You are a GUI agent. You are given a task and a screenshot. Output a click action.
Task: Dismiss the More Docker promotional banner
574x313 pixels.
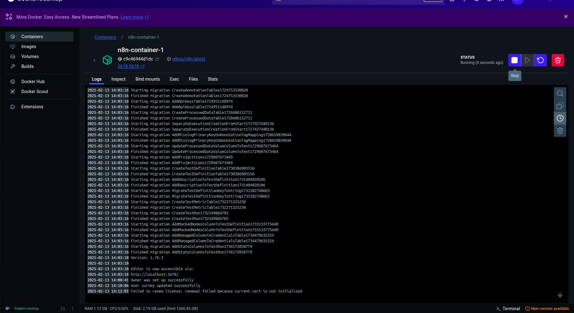[x=566, y=16]
